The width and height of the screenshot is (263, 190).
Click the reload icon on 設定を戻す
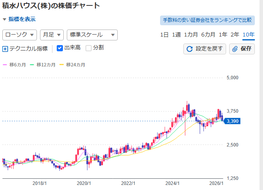tap(190, 49)
